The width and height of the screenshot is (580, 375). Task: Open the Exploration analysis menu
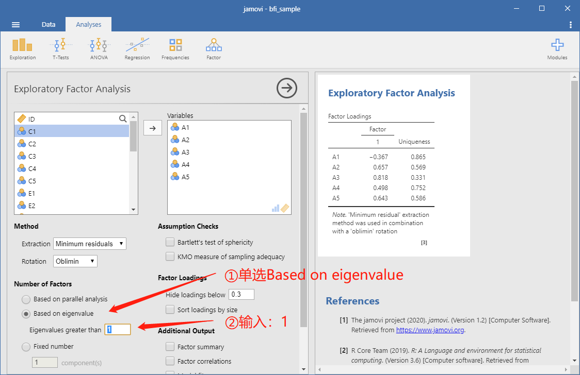point(23,49)
